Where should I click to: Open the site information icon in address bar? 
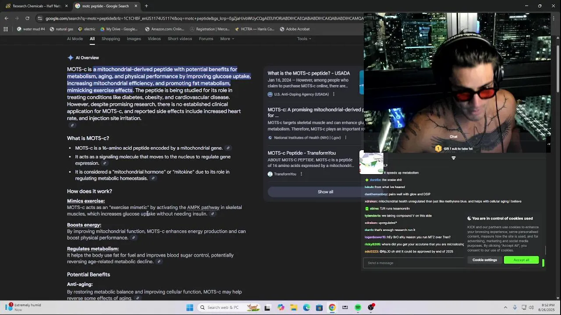[x=40, y=18]
